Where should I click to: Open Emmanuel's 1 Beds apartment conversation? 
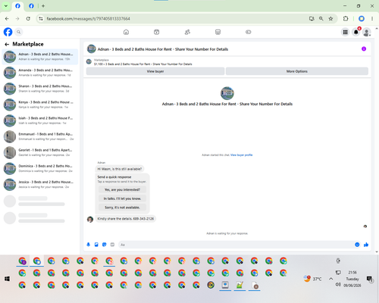pyautogui.click(x=40, y=136)
